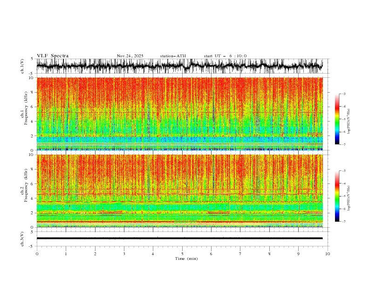Viewport: 369px width, 285px height.
Task: Click the flat ch.3 voltage trace
Action: [179, 238]
